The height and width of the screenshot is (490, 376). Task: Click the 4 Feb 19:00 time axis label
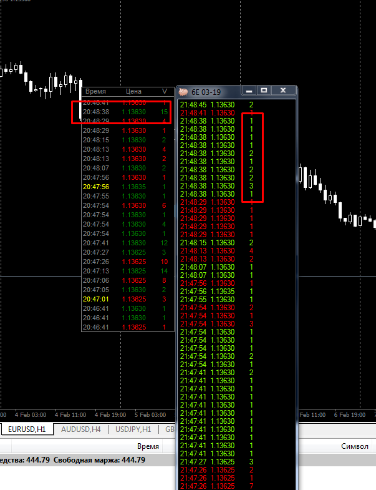click(x=110, y=415)
